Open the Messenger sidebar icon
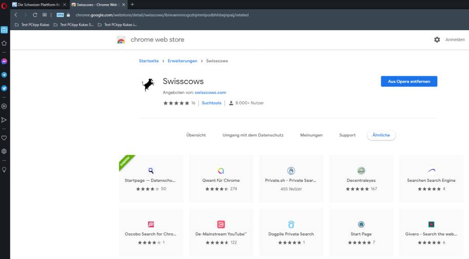This screenshot has height=259, width=469. coord(4,61)
